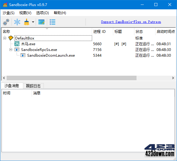This screenshot has height=161, width=177.
Task: Collapse the DefaultBox tree node
Action: tap(5, 38)
